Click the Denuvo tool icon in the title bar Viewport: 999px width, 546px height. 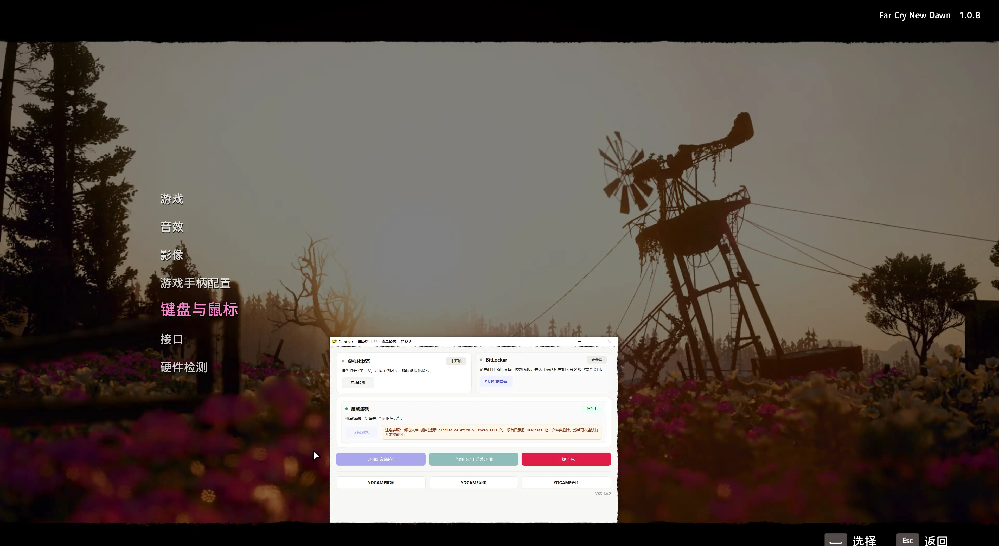pyautogui.click(x=334, y=342)
